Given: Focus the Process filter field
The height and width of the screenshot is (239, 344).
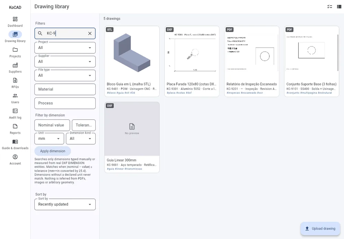Looking at the screenshot, I should pos(65,103).
